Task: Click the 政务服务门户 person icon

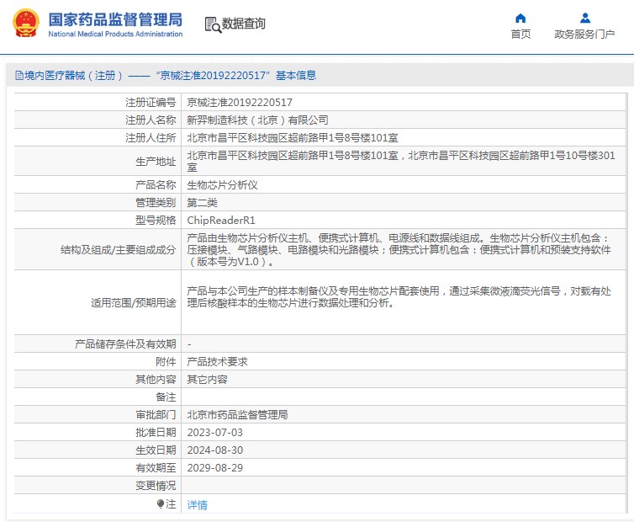Action: pyautogui.click(x=585, y=18)
